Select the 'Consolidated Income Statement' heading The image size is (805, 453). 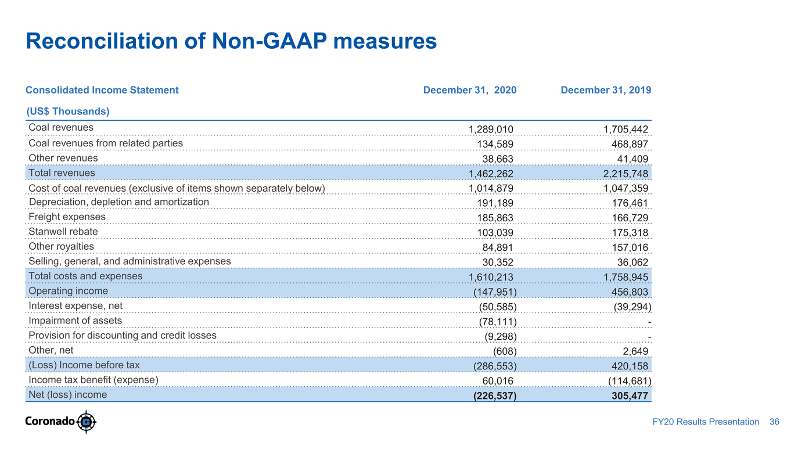[x=102, y=90]
